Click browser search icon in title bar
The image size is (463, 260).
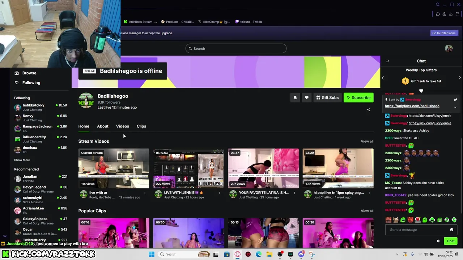tap(438, 5)
